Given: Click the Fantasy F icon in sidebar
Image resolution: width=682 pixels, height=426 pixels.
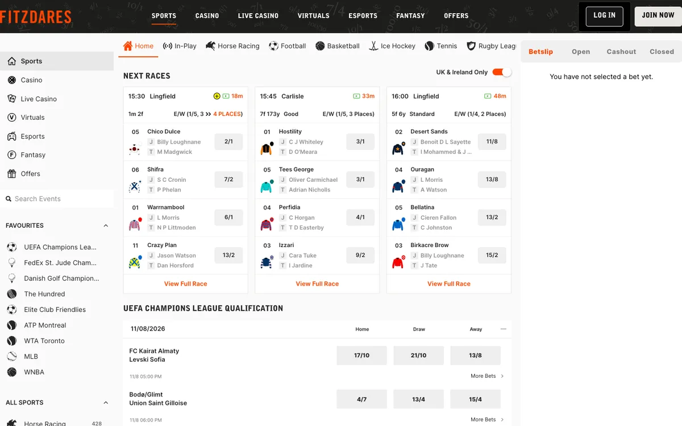Looking at the screenshot, I should (11, 155).
